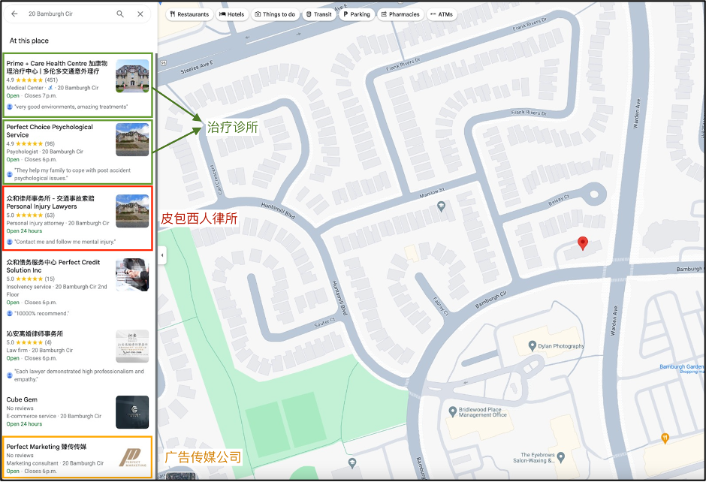
Task: Open Perfect Choice Psychological Service listing
Action: (x=77, y=152)
